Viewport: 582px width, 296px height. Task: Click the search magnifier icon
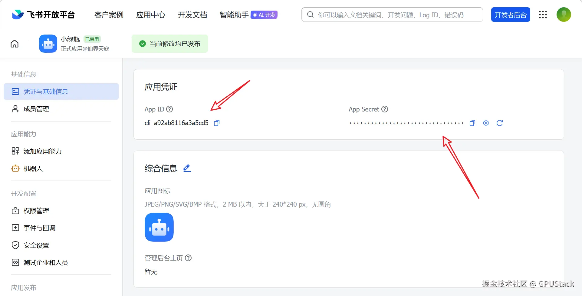click(310, 15)
